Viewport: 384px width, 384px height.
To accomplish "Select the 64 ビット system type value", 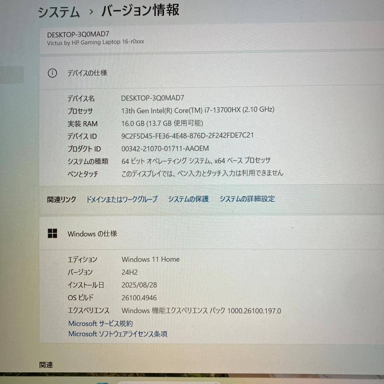I will click(x=196, y=161).
